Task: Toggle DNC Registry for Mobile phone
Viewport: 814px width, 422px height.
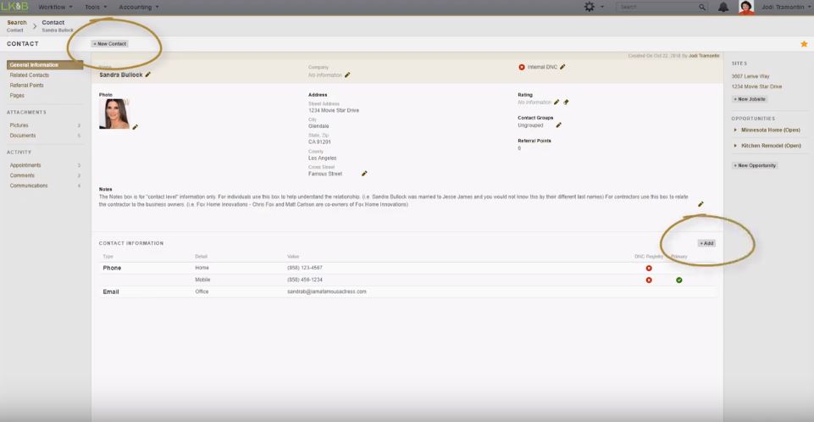Action: (649, 280)
